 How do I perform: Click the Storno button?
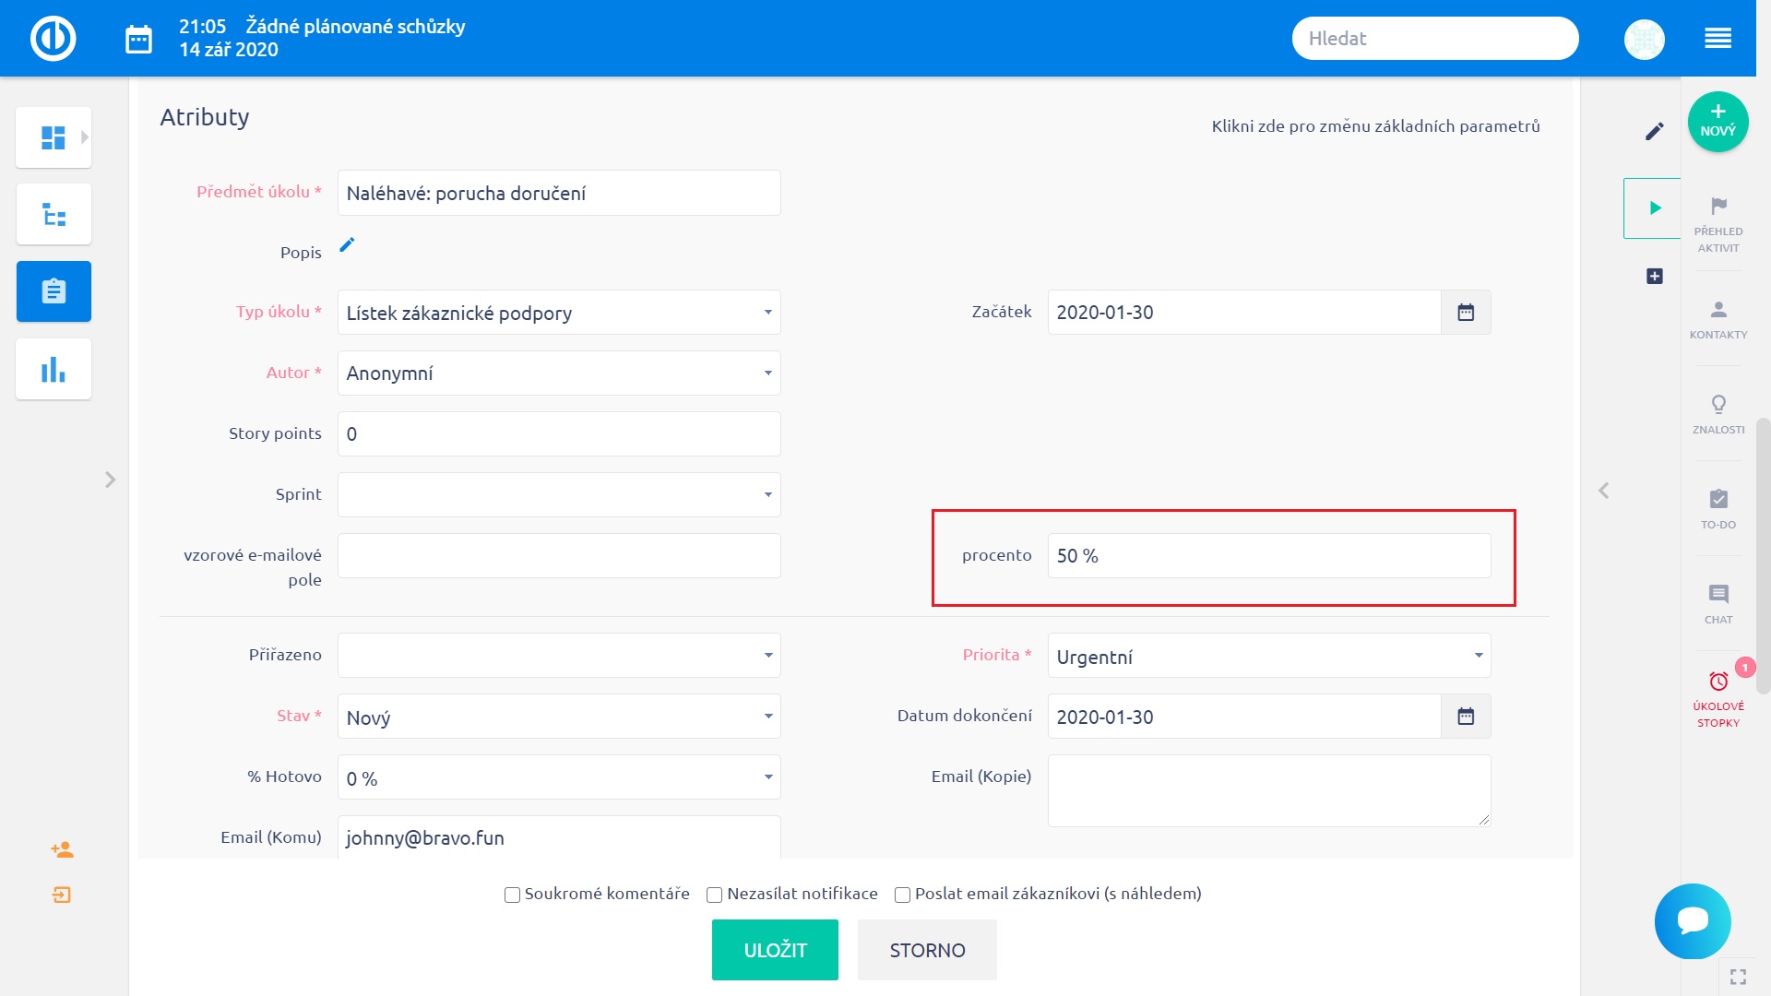[927, 950]
